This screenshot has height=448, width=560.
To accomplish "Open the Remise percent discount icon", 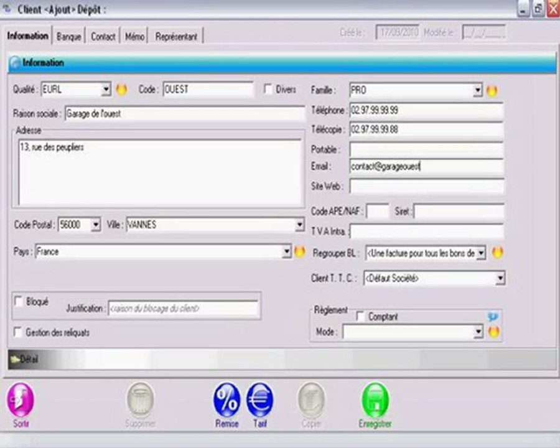I will click(227, 400).
